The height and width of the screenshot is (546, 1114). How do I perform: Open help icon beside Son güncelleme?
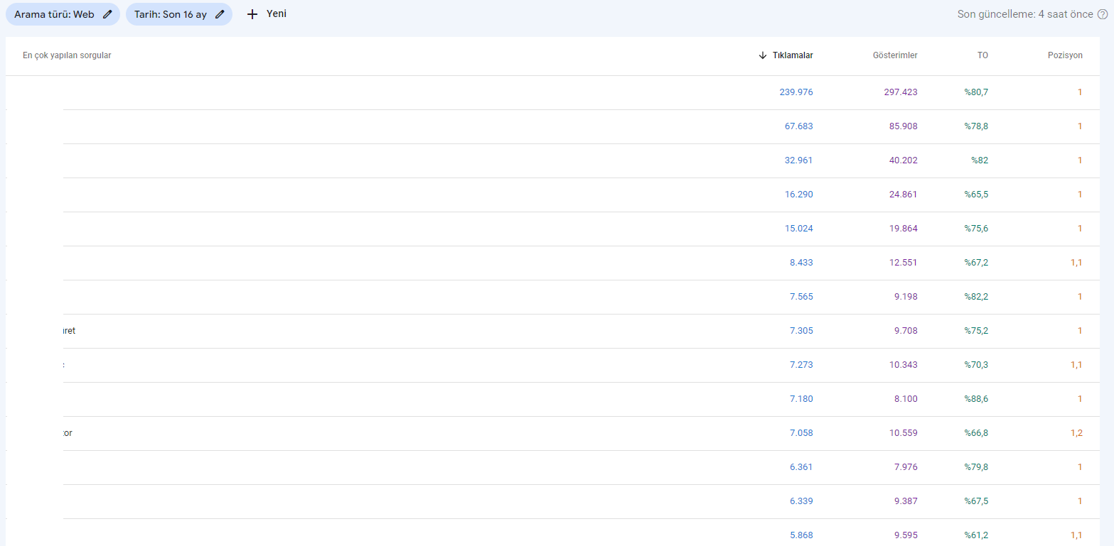(x=1103, y=14)
